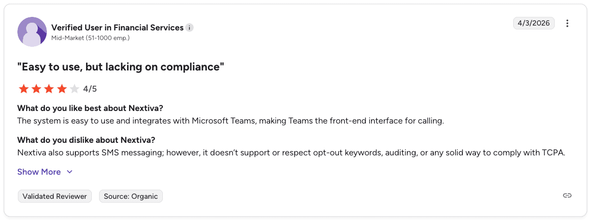Screen dimensions: 590x221
Task: Click the "Mid-Market (51-1000 emp.)" text
Action: click(90, 38)
